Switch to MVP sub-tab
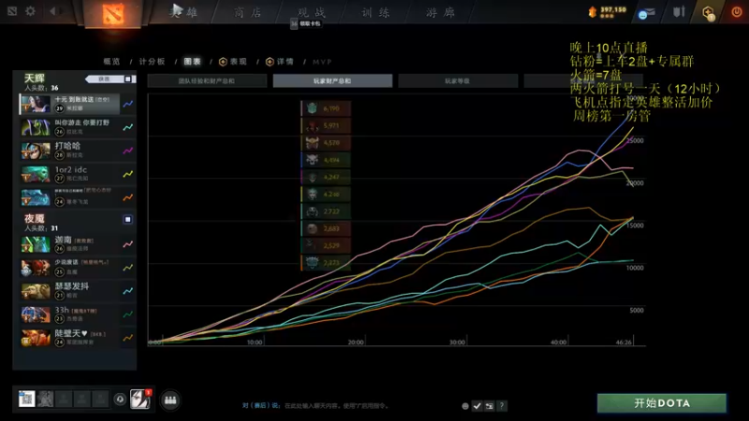The image size is (749, 421). coord(322,62)
